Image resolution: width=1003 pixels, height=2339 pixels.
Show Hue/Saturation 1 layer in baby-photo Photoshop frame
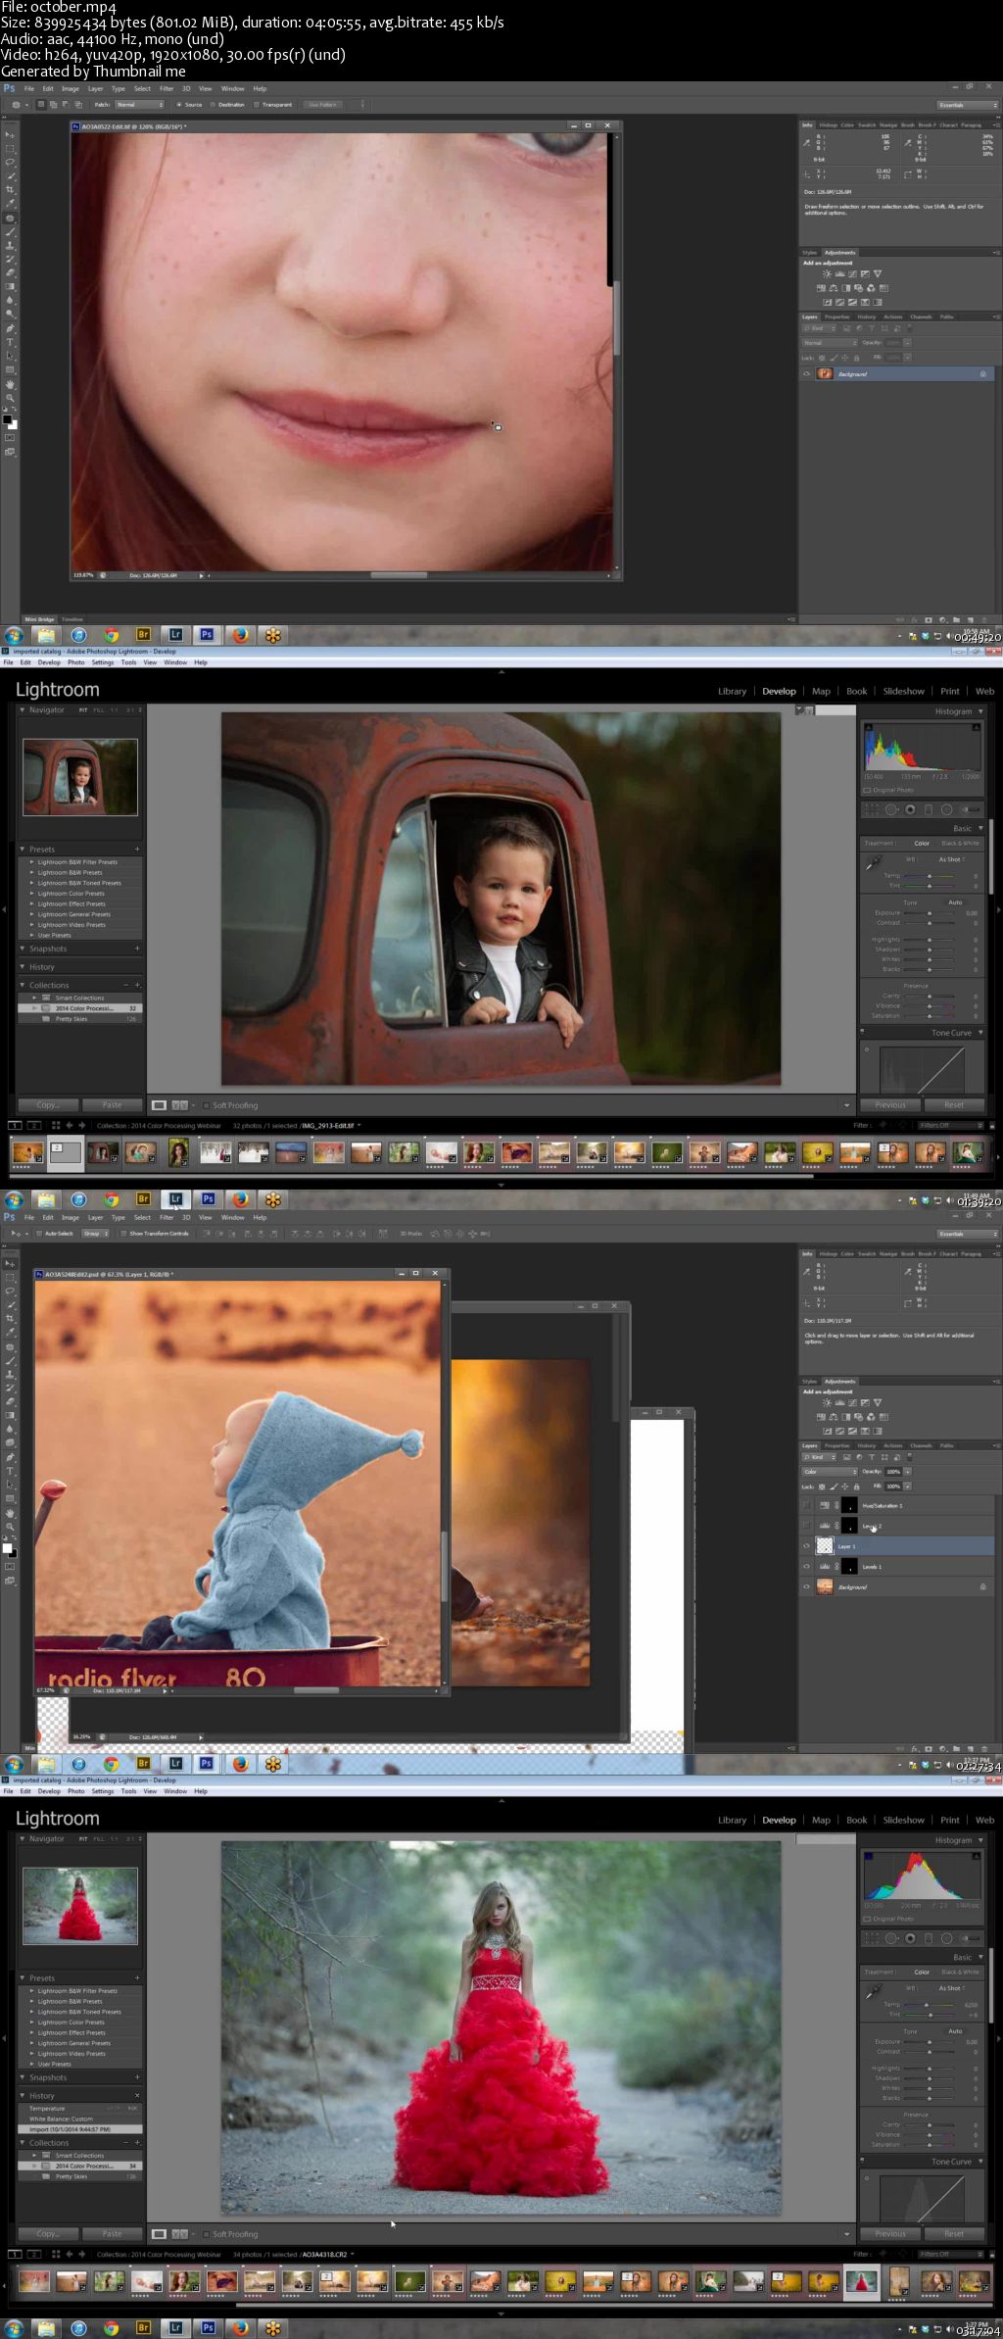[807, 1505]
